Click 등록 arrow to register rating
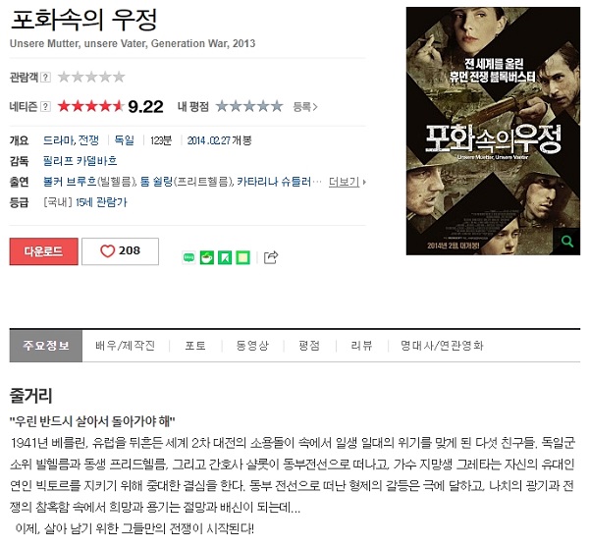Image resolution: width=589 pixels, height=548 pixels. [305, 107]
